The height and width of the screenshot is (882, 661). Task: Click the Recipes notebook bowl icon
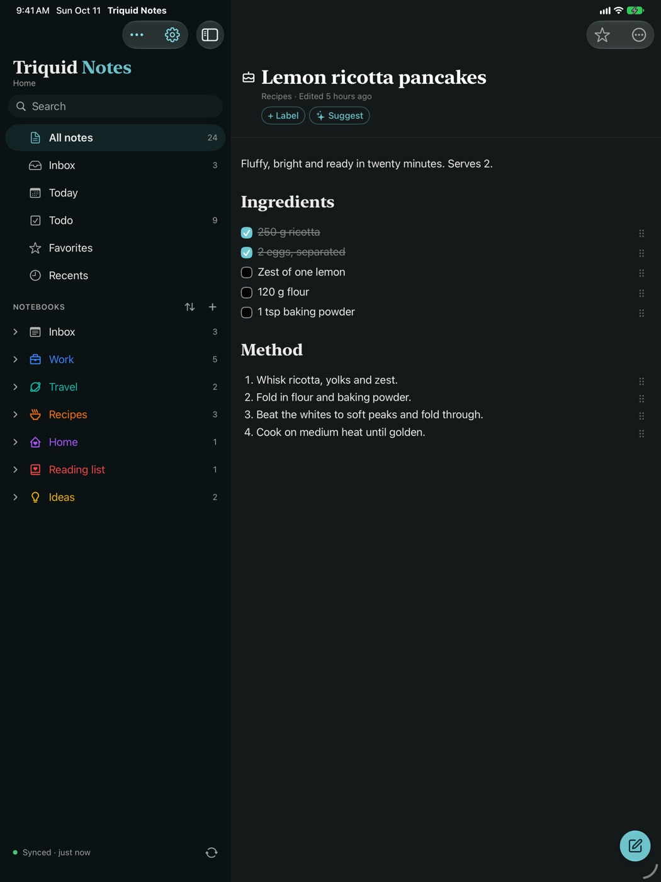(x=35, y=415)
